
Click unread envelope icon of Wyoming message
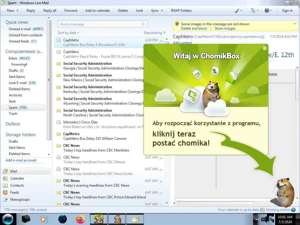[59, 99]
